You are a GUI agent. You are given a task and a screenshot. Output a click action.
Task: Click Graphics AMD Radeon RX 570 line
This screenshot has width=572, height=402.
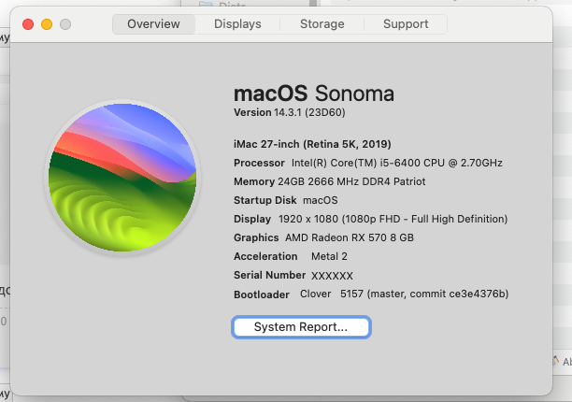pos(323,237)
